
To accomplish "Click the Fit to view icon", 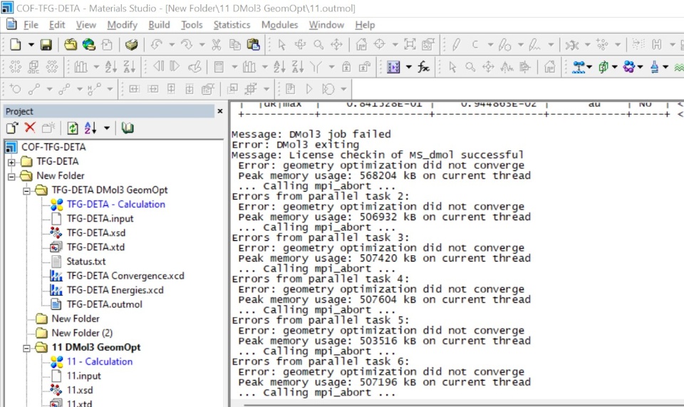I will pos(410,44).
